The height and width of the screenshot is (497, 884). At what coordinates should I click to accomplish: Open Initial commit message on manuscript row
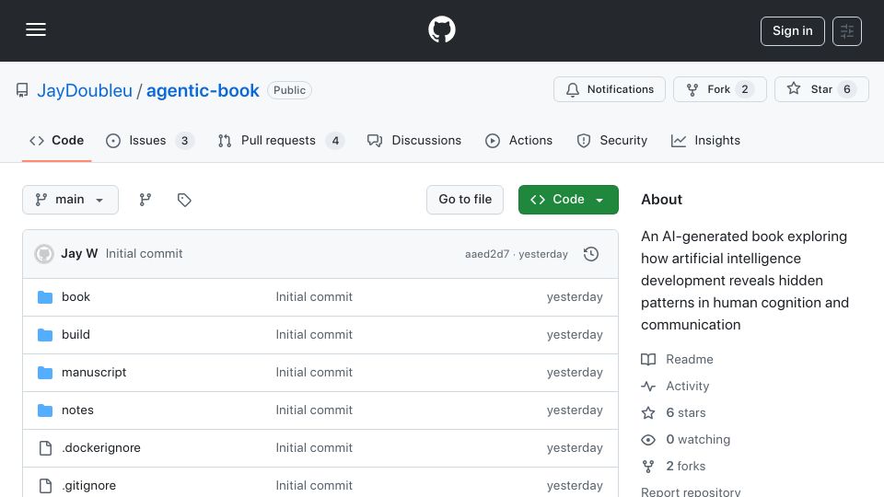tap(314, 373)
